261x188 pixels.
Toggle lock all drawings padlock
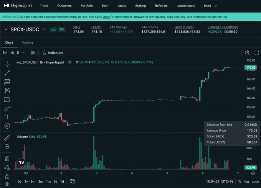point(7,176)
